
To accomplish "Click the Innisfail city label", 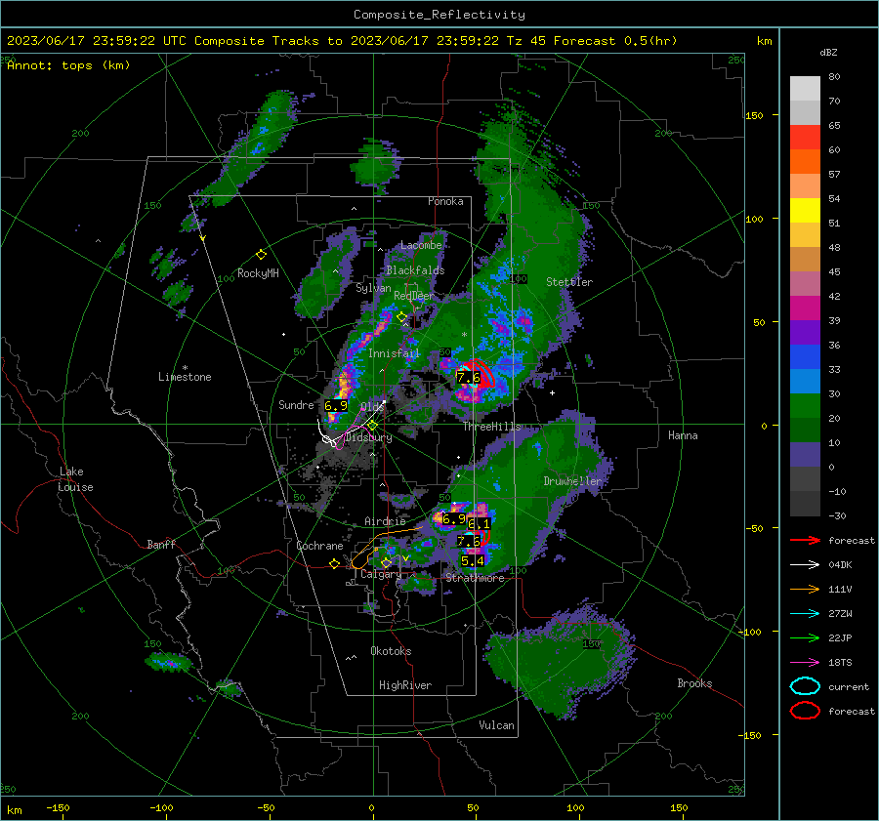I will pyautogui.click(x=394, y=353).
